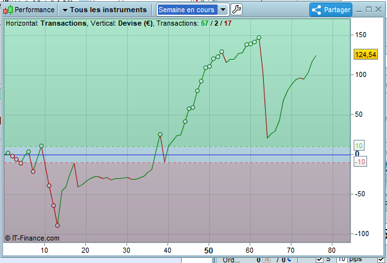387x263 pixels.
Task: Open the wrench settings icon
Action: click(236, 10)
